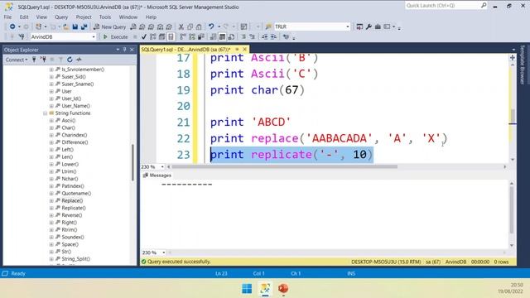530x298 pixels.
Task: Click the New Query button
Action: pyautogui.click(x=109, y=26)
